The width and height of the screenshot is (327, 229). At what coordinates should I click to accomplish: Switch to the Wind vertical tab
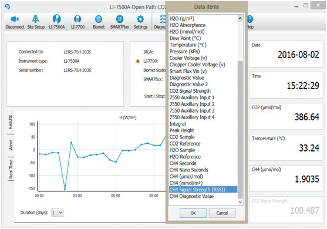click(x=11, y=146)
